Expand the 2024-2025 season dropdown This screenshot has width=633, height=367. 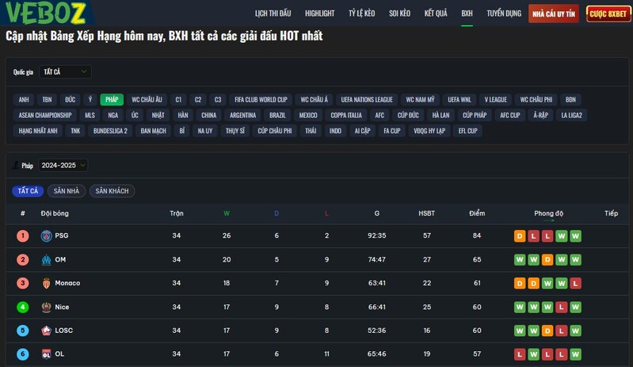63,166
